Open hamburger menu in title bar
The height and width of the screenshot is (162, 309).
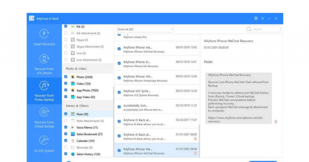click(x=263, y=18)
